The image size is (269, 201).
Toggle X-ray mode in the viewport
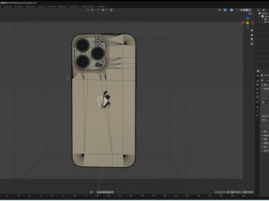[x=238, y=10]
